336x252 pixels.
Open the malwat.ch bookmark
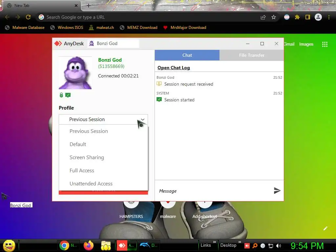(101, 28)
